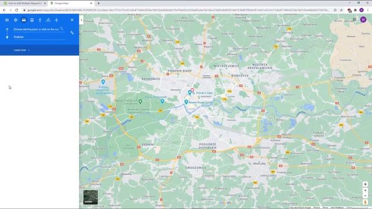The image size is (372, 209).
Task: Bookmark this page with star icon
Action: (x=341, y=10)
